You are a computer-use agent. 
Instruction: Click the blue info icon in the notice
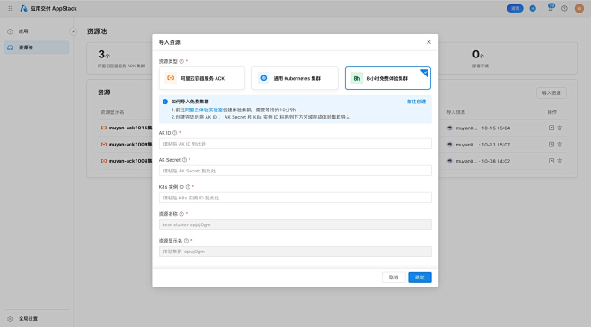(165, 102)
